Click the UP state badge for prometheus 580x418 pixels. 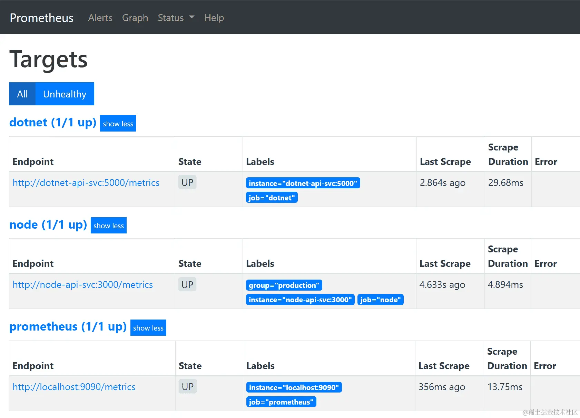[188, 387]
